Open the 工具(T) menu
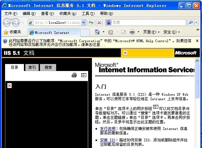This screenshot has width=202, height=148. pyautogui.click(x=88, y=14)
